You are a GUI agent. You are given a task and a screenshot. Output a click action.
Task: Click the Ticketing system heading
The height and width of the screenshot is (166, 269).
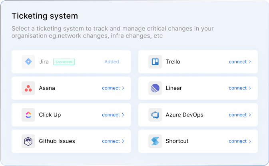point(45,16)
